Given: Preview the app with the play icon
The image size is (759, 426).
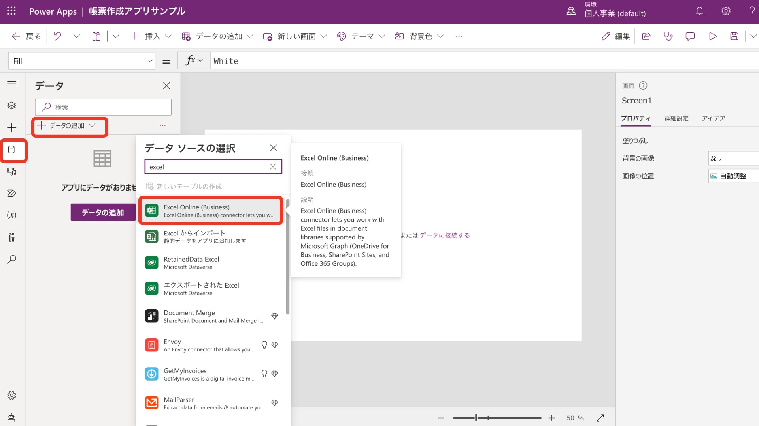Looking at the screenshot, I should [713, 36].
